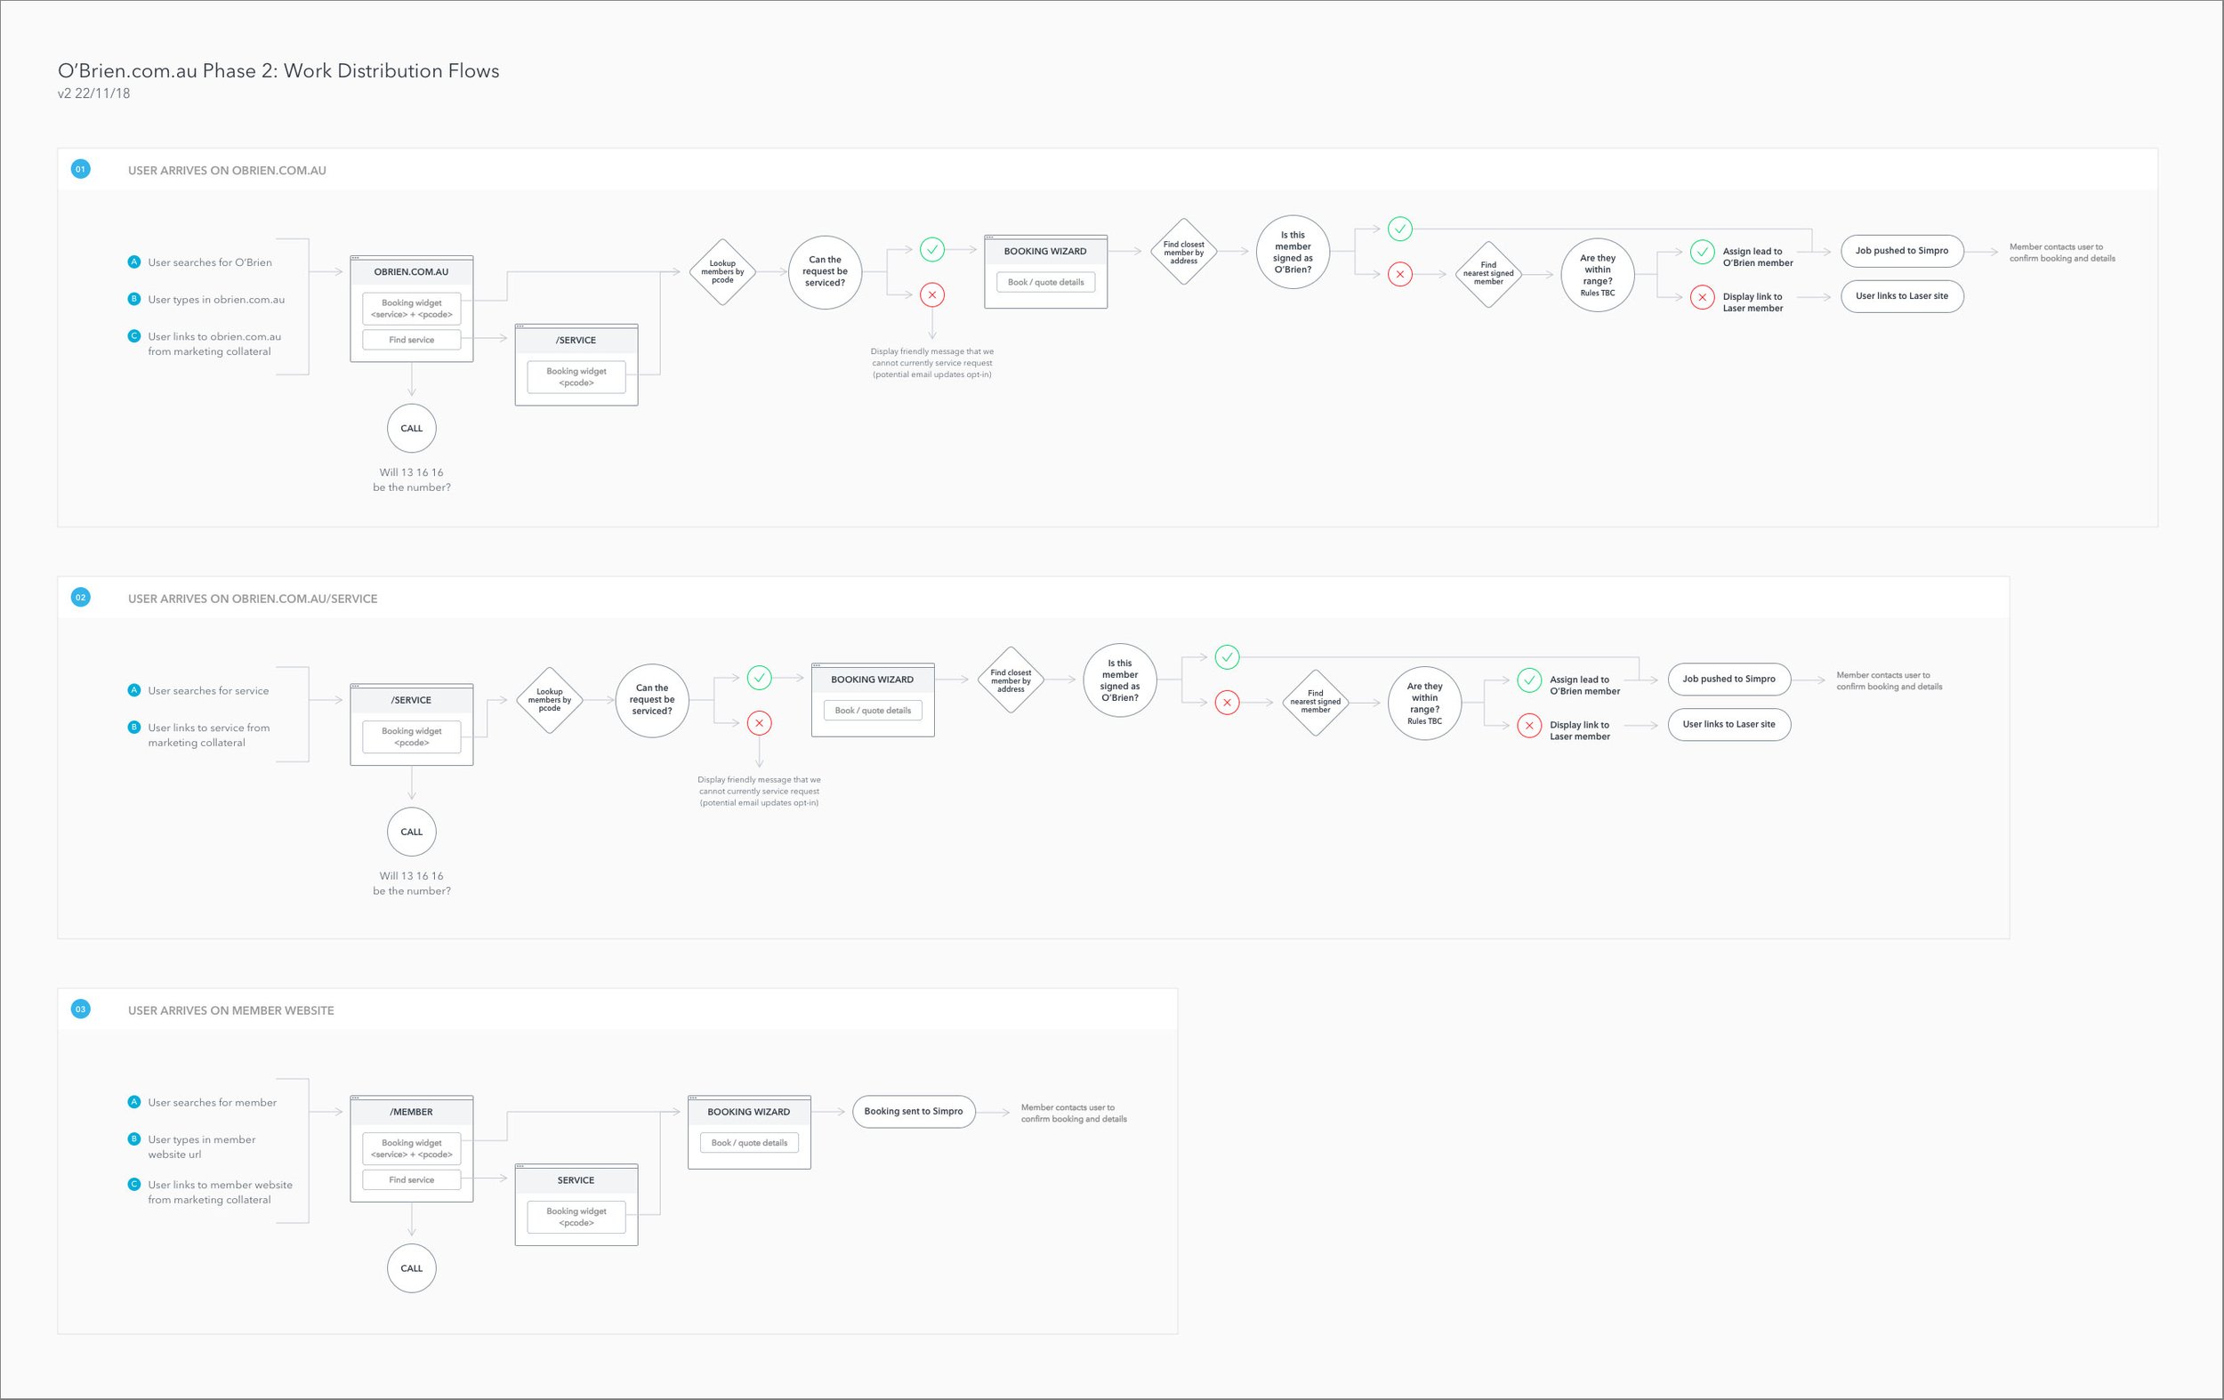This screenshot has height=1400, width=2224.
Task: Click 'Lookup members by pcode' diamond in flow 02
Action: click(550, 700)
